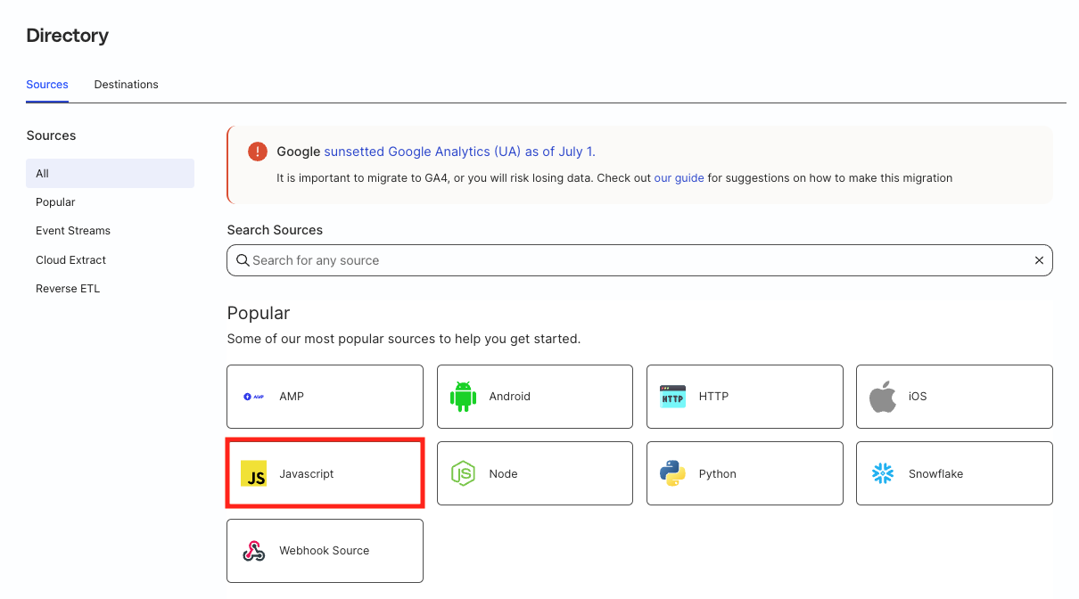Click the yellow JS Javascript icon

click(x=254, y=474)
